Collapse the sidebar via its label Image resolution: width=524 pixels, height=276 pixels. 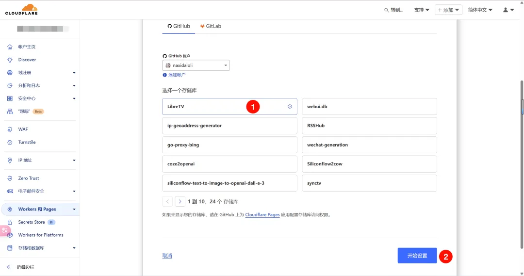point(26,267)
